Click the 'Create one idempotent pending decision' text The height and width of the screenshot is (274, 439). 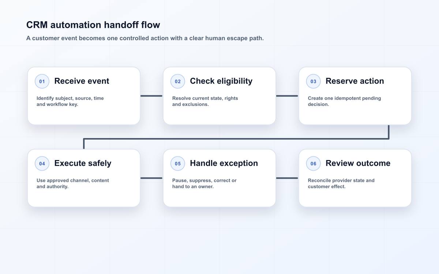point(344,101)
